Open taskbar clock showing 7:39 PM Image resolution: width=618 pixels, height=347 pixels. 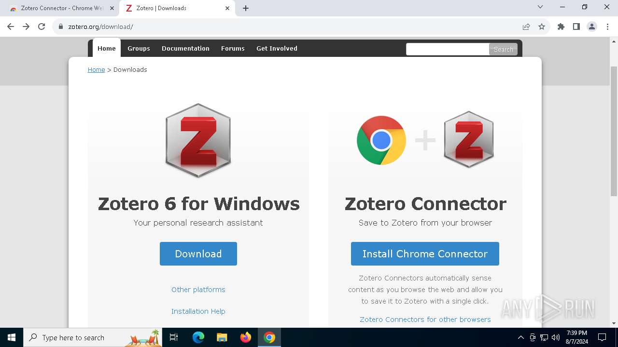click(577, 337)
